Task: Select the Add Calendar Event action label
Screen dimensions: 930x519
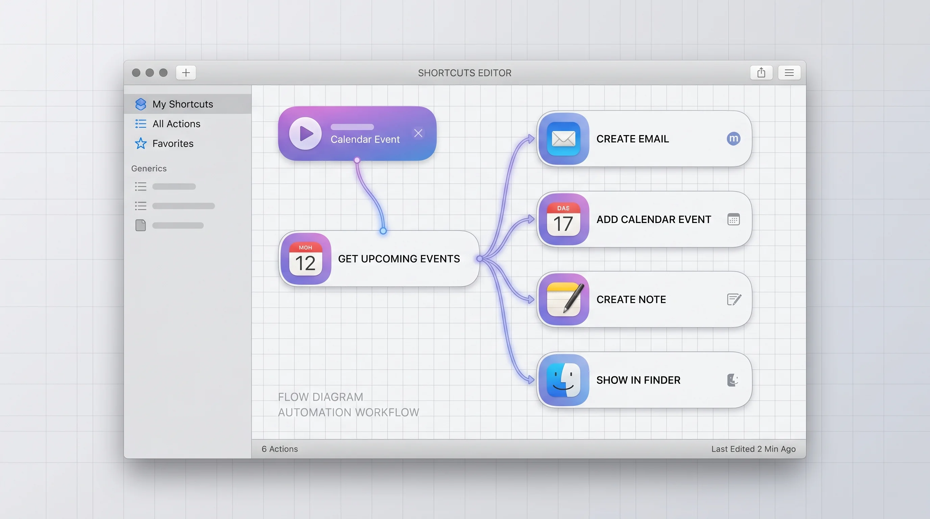Action: 654,219
